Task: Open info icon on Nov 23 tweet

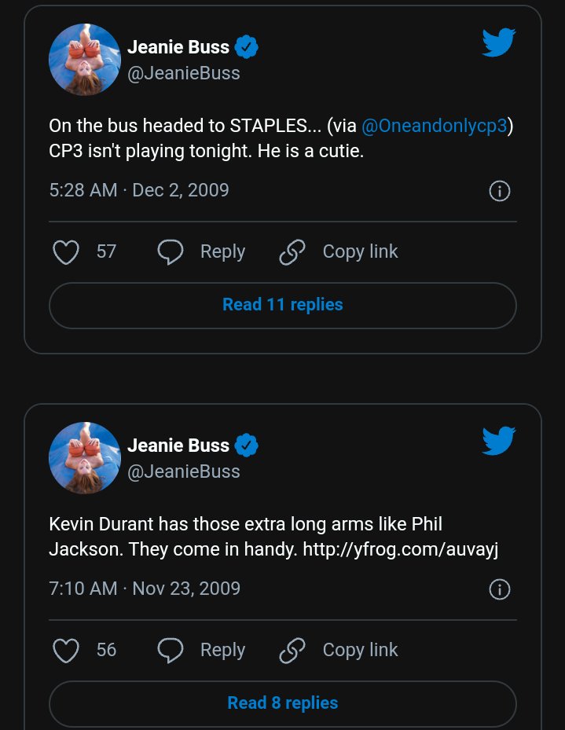Action: [500, 589]
